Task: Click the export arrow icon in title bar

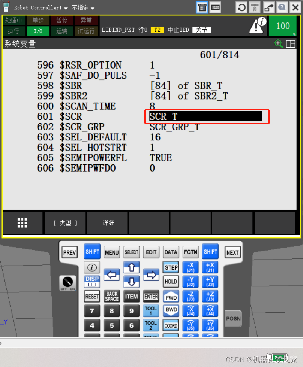Action: [x=269, y=7]
